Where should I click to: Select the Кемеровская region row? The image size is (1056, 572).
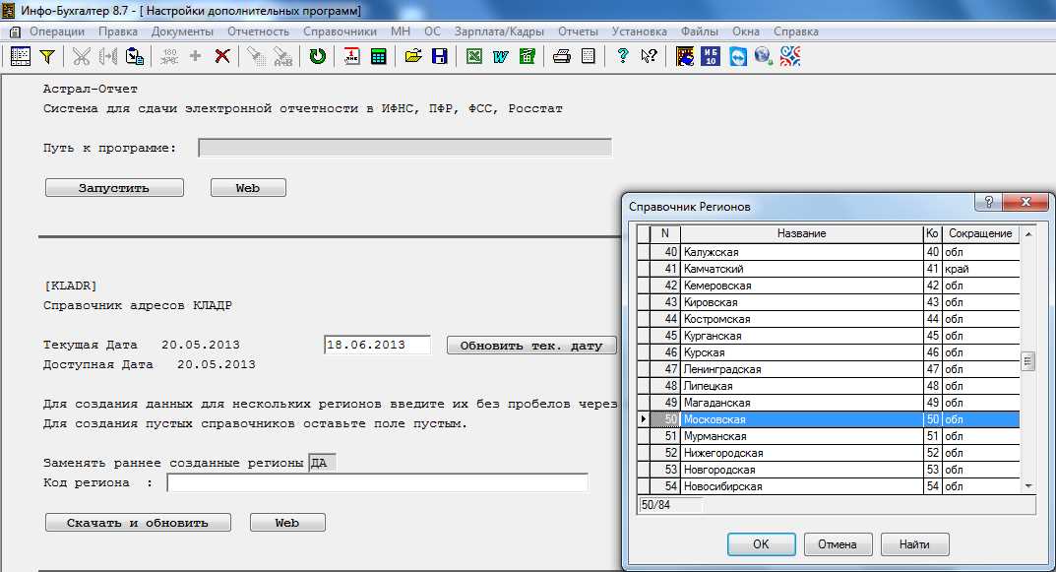(829, 286)
